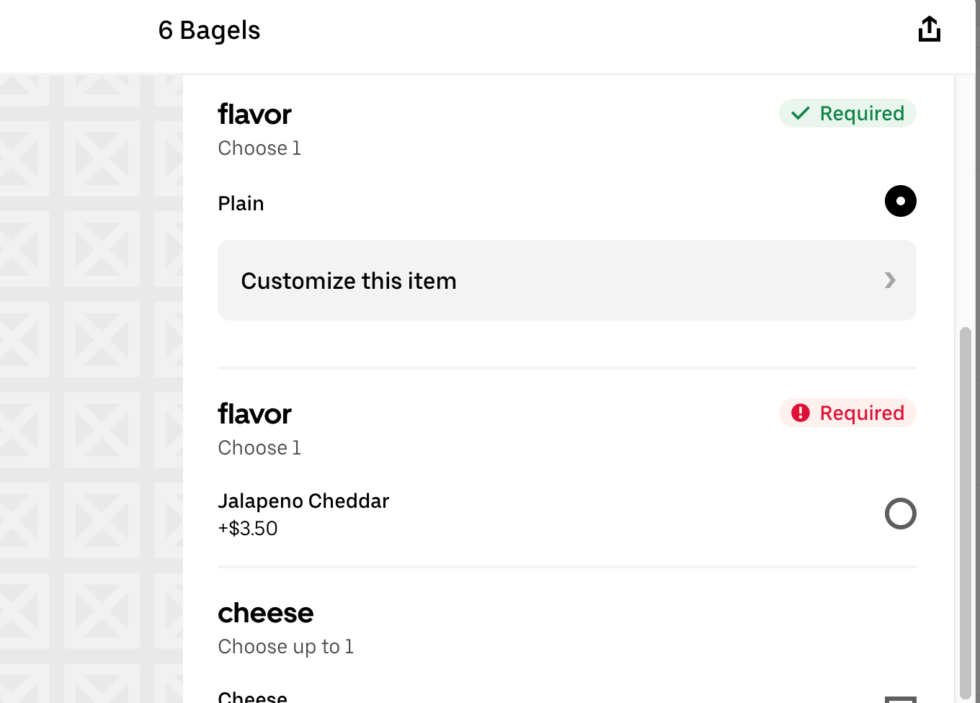Click the green checkmark icon
Viewport: 980px width, 703px height.
pos(801,114)
